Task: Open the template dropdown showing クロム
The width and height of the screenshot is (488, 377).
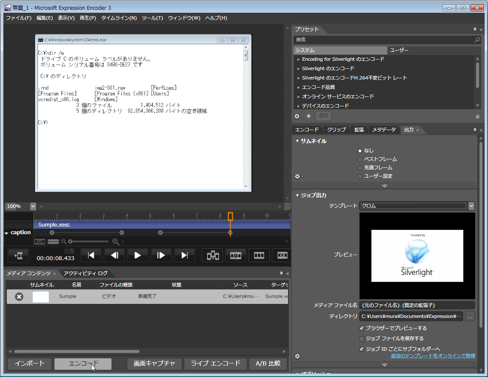Action: pyautogui.click(x=471, y=206)
